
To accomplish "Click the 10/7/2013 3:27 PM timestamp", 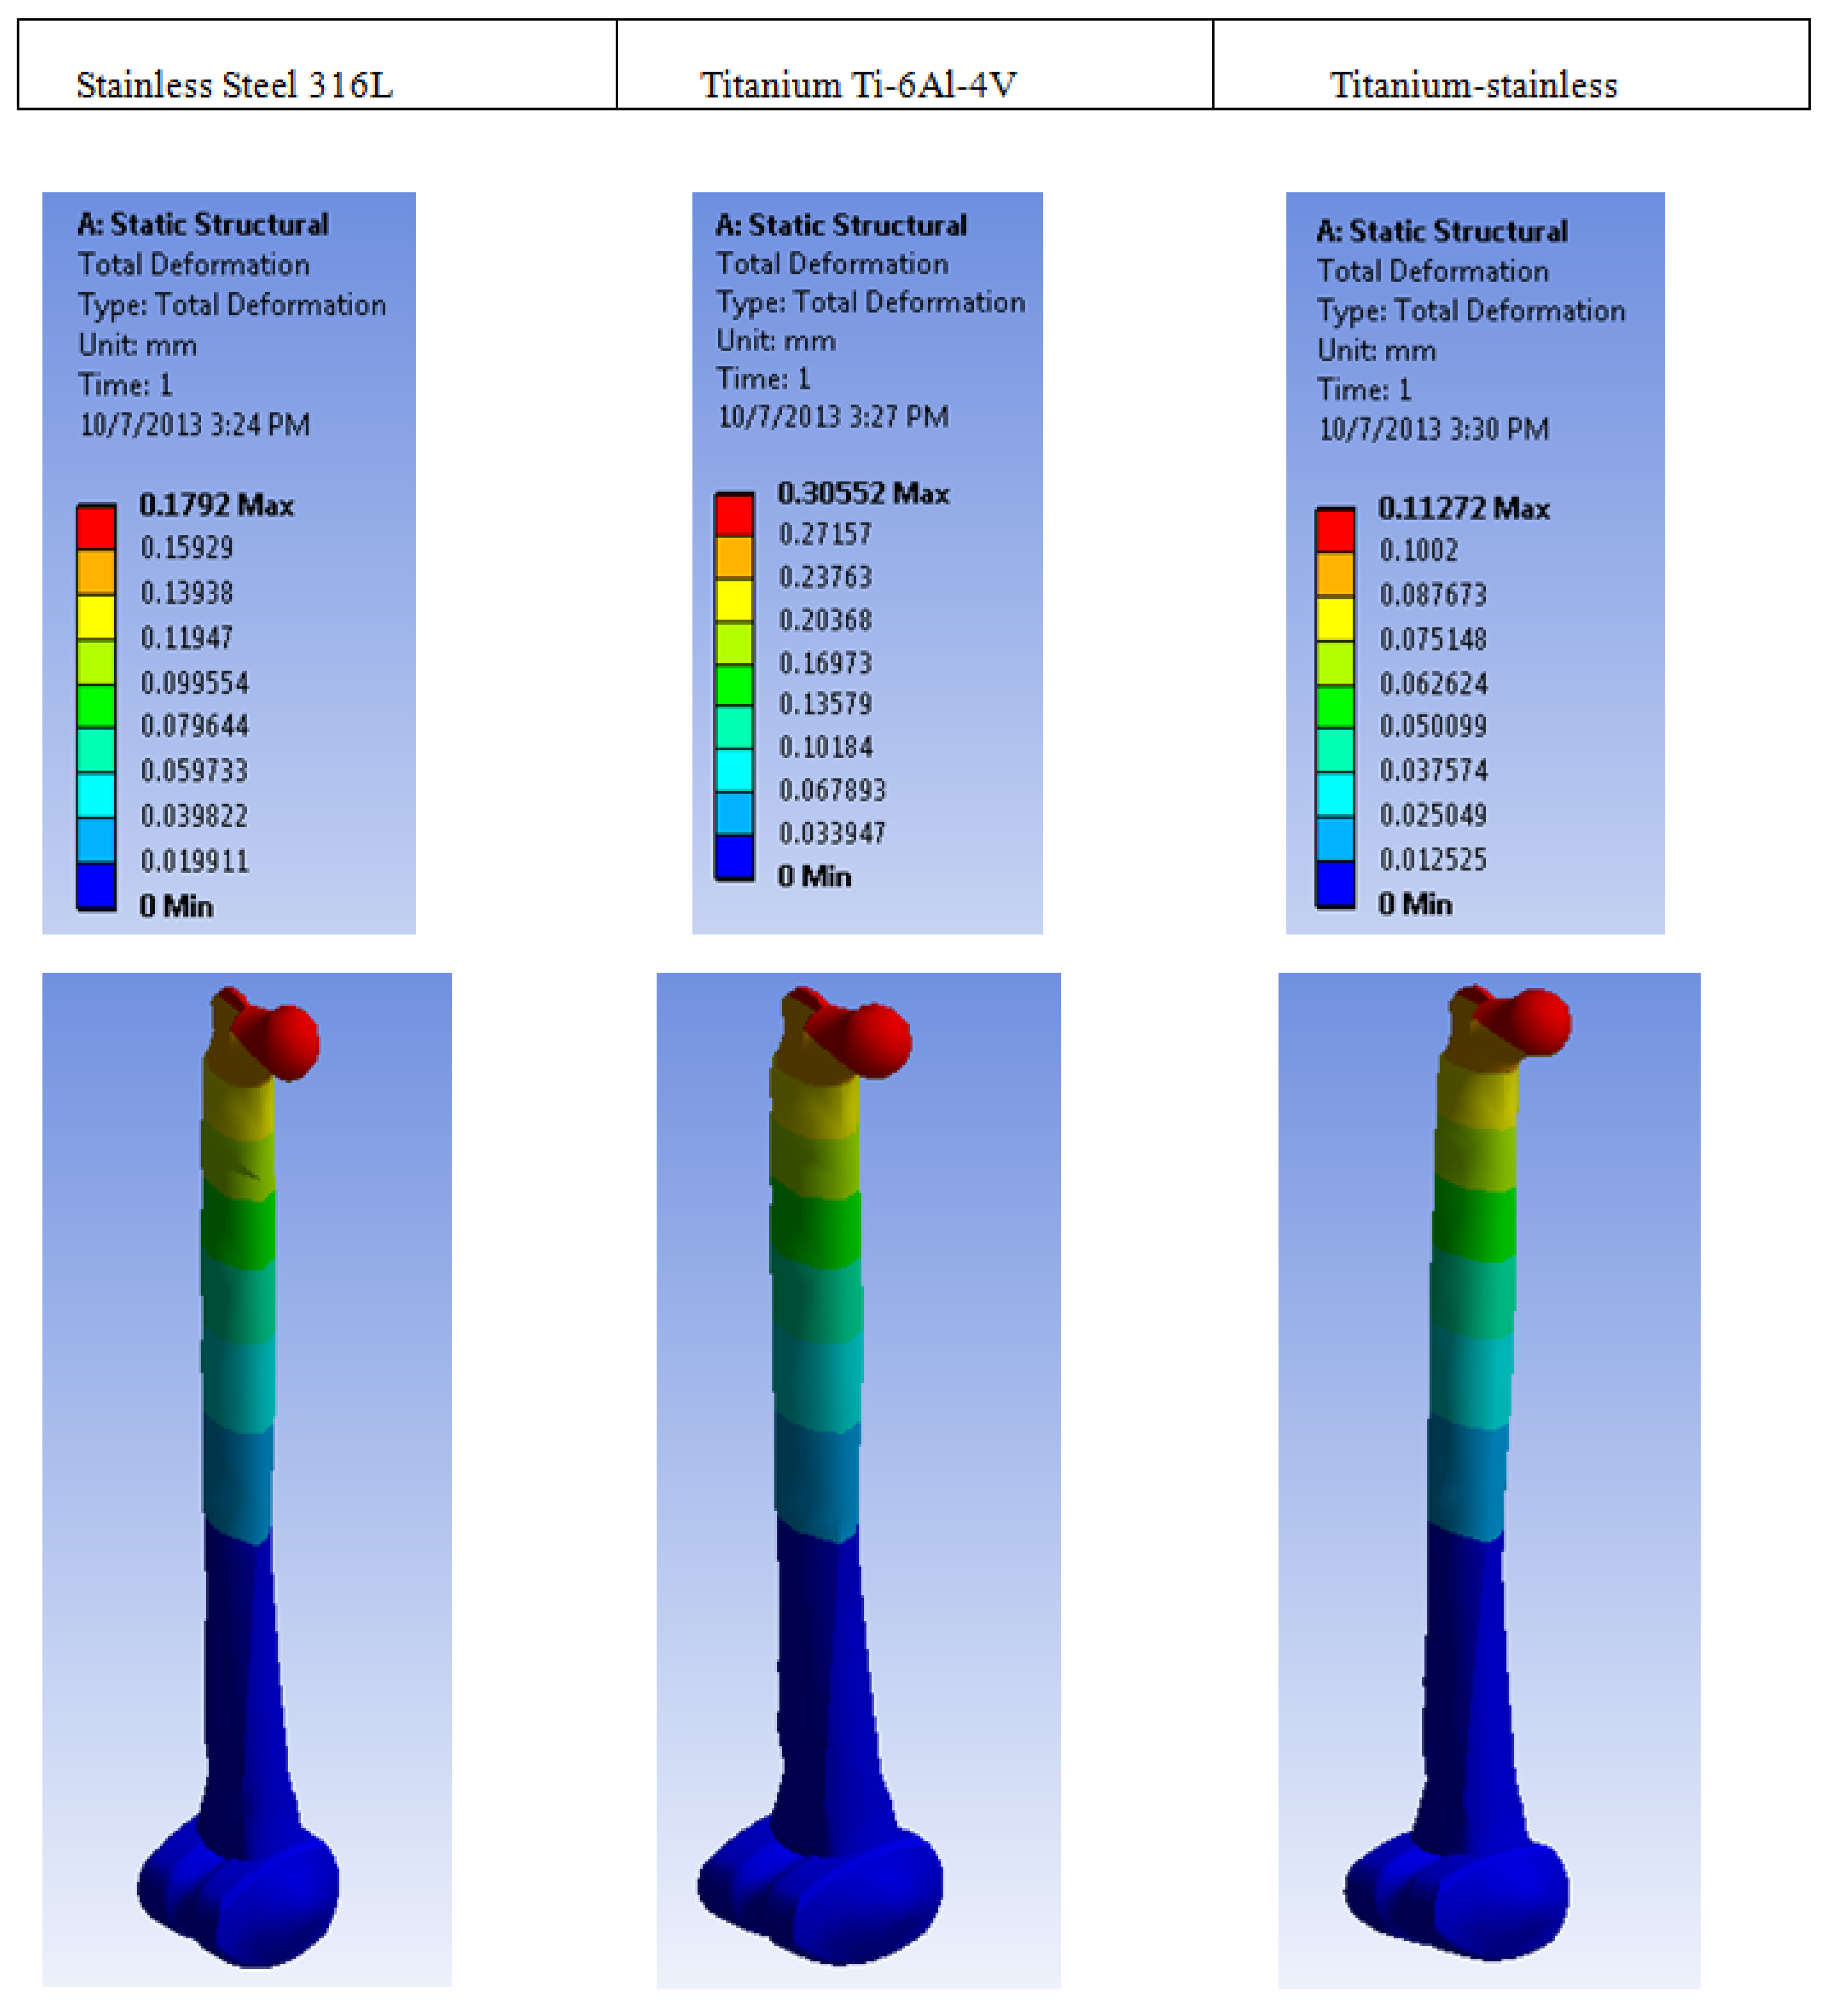I will pyautogui.click(x=833, y=416).
